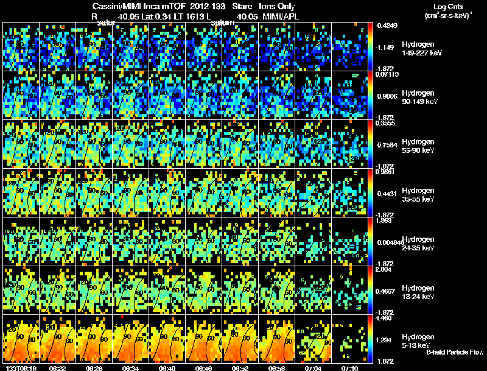
Task: Select the 'Hydrogen 90-149 keV' row label
Action: pos(420,97)
